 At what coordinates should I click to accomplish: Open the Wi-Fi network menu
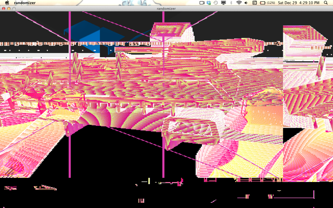click(239, 3)
